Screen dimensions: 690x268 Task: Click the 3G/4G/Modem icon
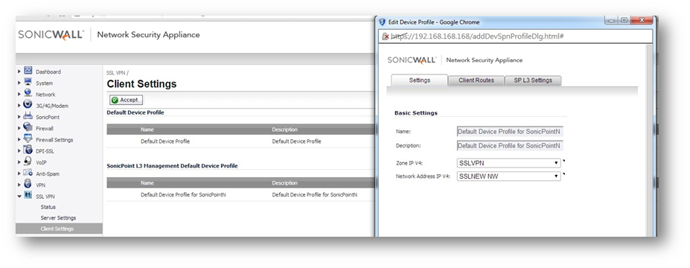pos(28,105)
